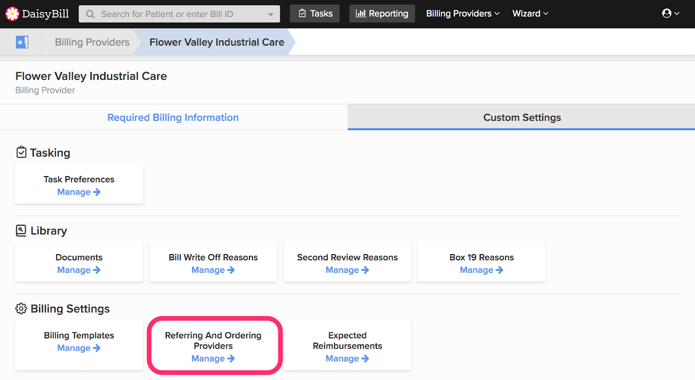Open the user account avatar menu
The height and width of the screenshot is (380, 695).
pyautogui.click(x=670, y=13)
